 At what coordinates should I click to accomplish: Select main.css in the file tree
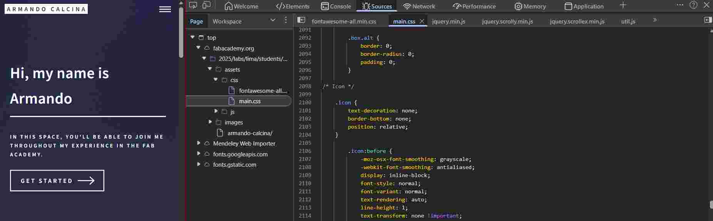[x=239, y=101]
